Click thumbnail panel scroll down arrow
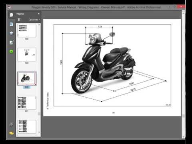The height and width of the screenshot is (144, 192). [x=39, y=132]
